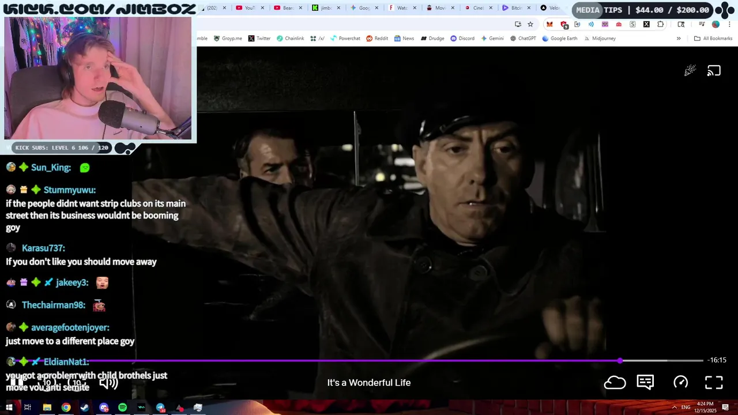Image resolution: width=738 pixels, height=415 pixels.
Task: Expand the hidden bookmarks overflow chevron
Action: [x=679, y=38]
